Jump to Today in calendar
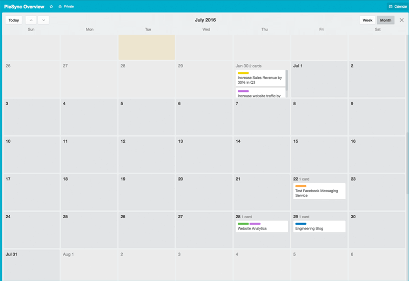 (14, 20)
